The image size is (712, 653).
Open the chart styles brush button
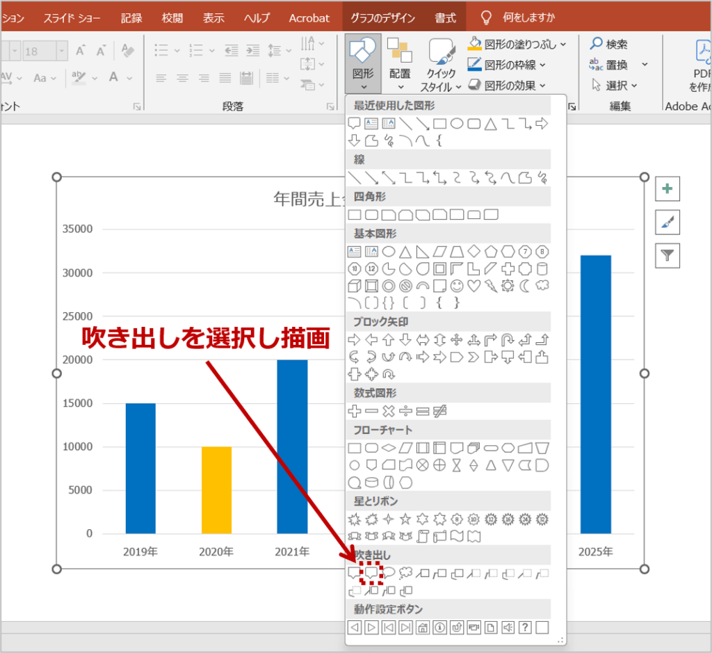tap(667, 222)
